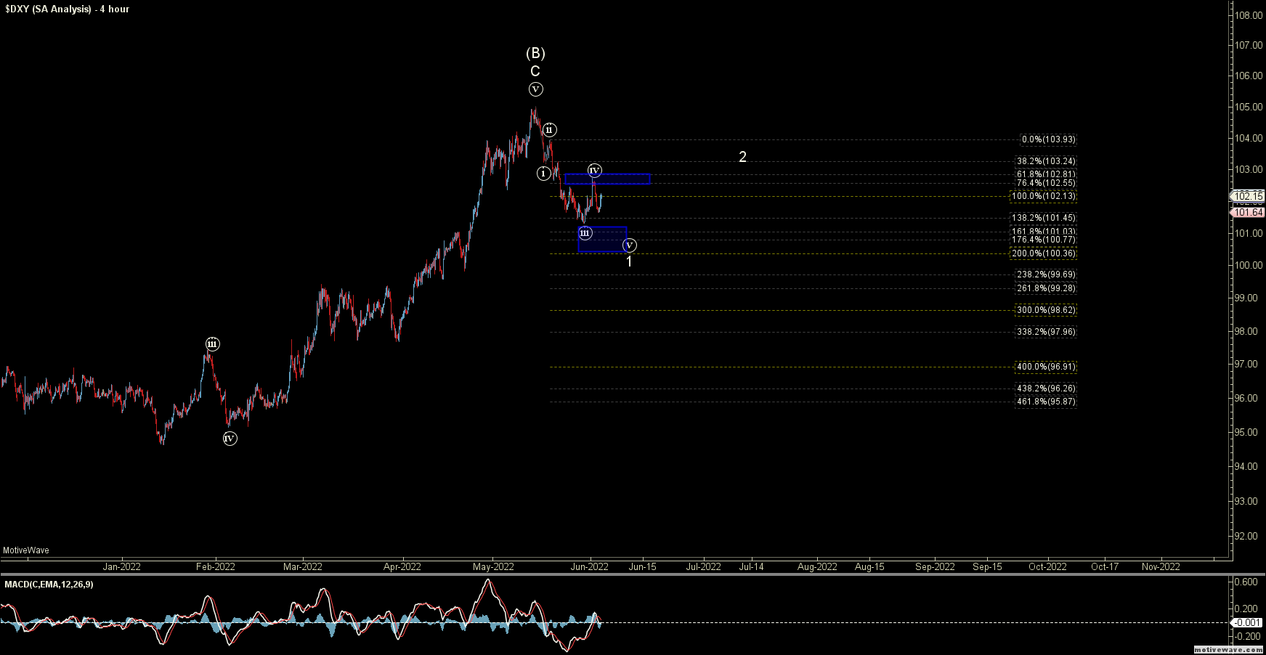This screenshot has width=1266, height=655.
Task: Click the 61.8%(102.81) Fibonacci level label
Action: pyautogui.click(x=1046, y=174)
